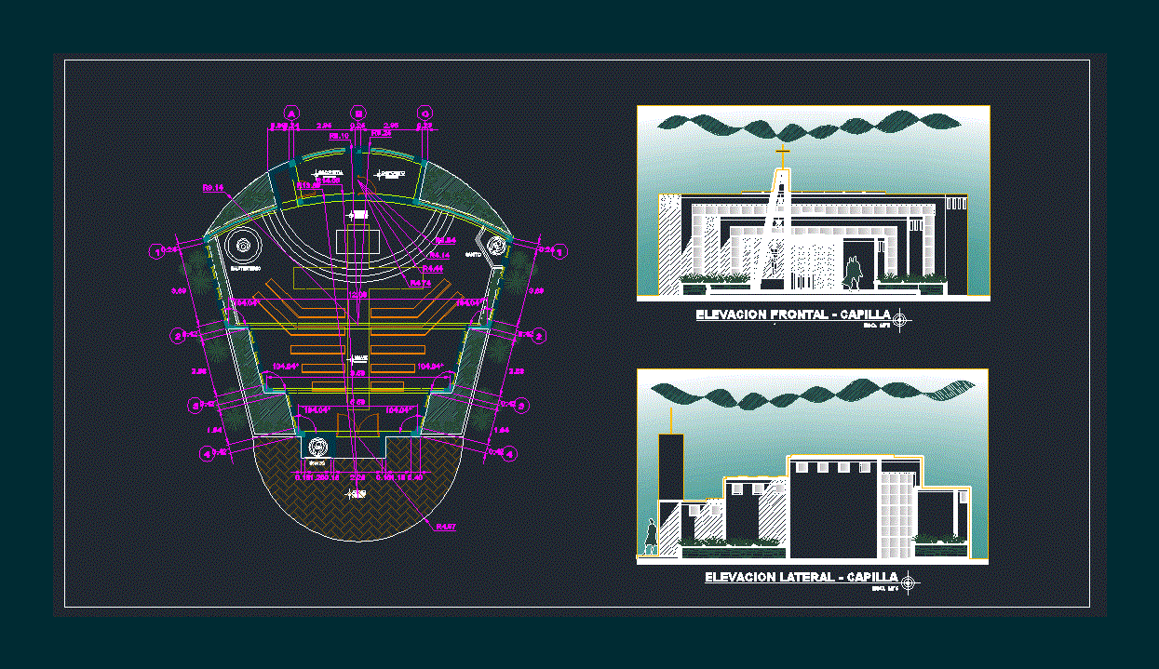Select the R4.14 radius dimension label
Screen dimensions: 1159x669
click(x=439, y=255)
